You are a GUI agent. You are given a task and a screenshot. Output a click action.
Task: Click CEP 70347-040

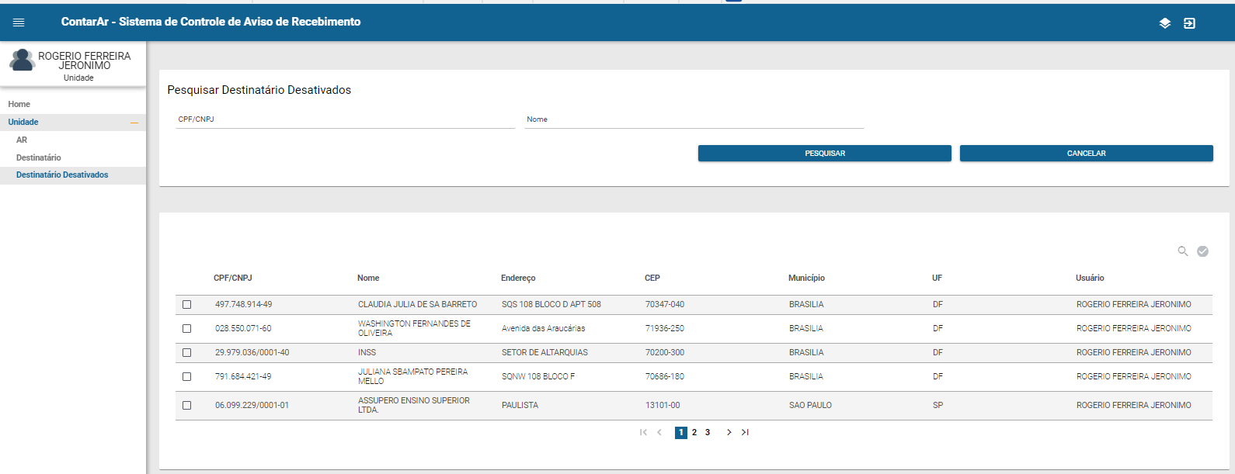[x=665, y=305]
